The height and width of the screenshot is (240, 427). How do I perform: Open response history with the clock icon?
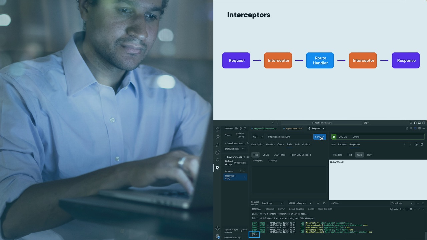(416, 144)
